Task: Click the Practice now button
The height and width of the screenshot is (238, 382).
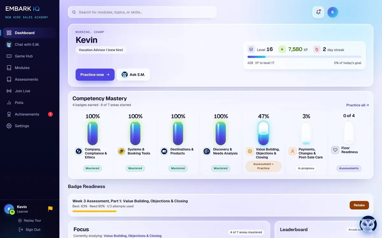Action: tap(95, 75)
